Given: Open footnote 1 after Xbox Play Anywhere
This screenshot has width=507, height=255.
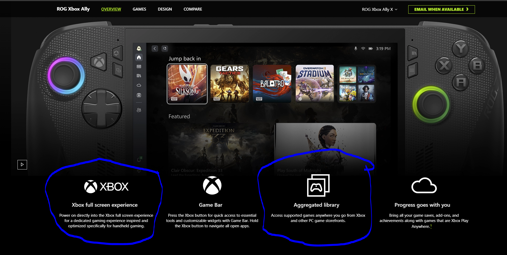Looking at the screenshot, I should coord(431,226).
